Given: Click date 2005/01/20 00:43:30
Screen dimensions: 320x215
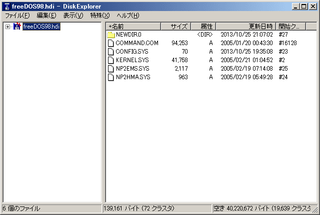Looking at the screenshot, I should (246, 43).
